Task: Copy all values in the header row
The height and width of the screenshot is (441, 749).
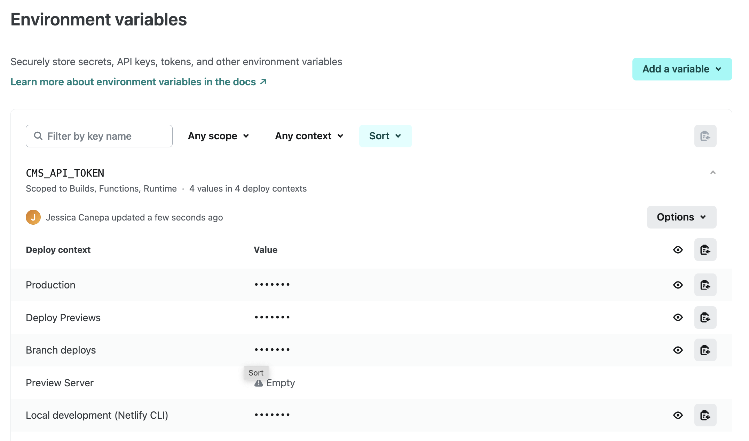Action: pos(705,250)
